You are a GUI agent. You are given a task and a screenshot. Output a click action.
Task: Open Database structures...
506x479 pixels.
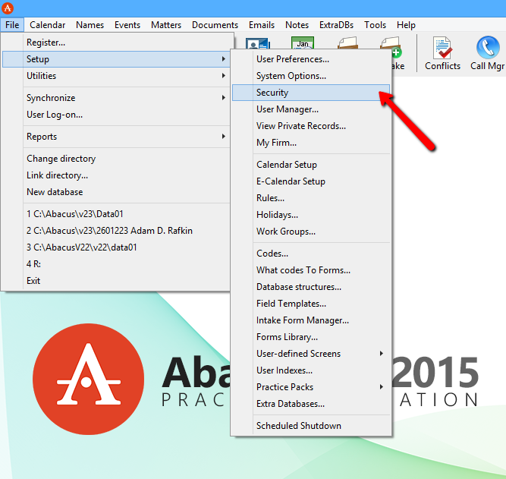coord(311,287)
